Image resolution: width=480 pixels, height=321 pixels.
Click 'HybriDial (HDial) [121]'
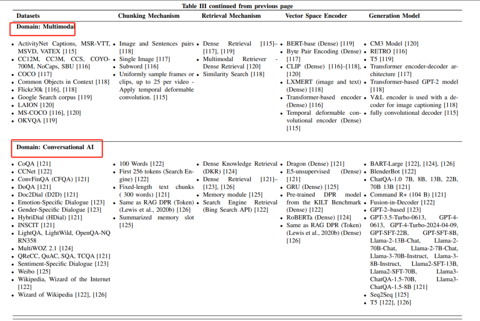coord(50,217)
